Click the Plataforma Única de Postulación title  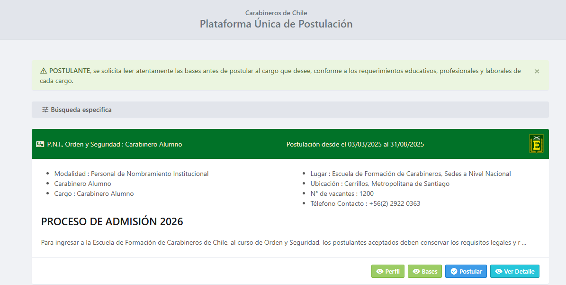coord(276,24)
